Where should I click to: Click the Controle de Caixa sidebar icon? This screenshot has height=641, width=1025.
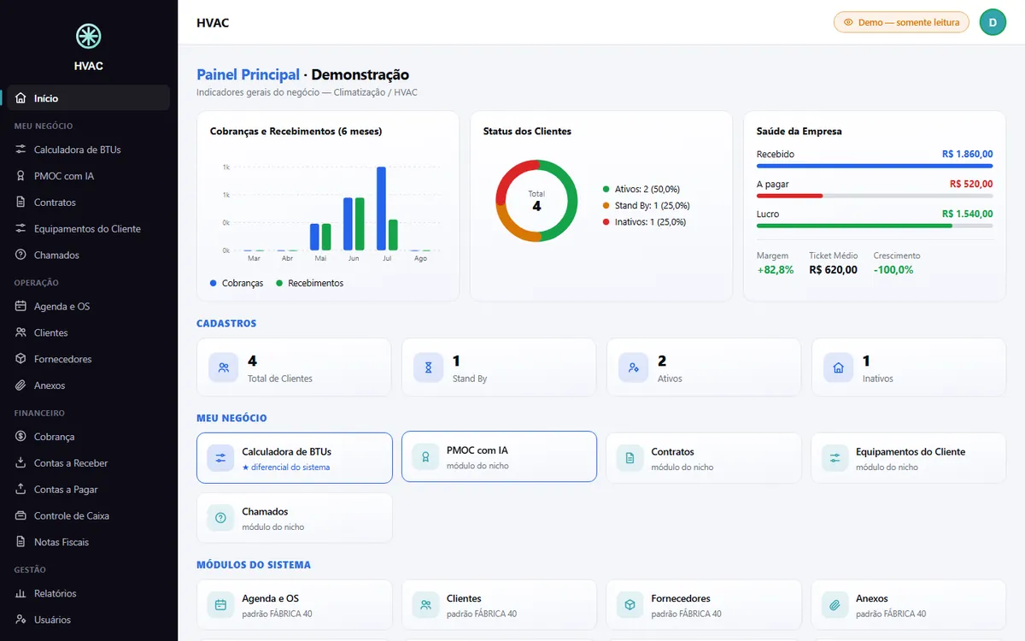coord(20,516)
